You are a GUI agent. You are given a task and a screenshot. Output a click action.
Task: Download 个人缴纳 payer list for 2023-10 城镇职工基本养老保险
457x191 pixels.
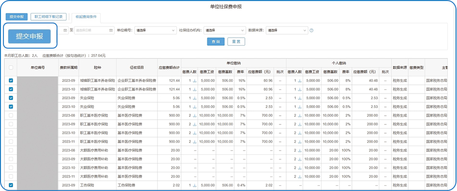point(300,90)
